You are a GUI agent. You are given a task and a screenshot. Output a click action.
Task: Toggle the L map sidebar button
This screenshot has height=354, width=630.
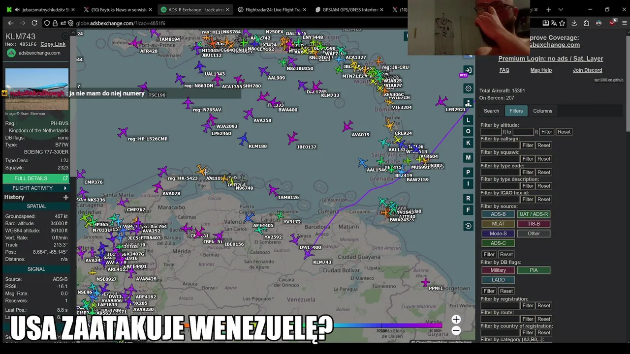[468, 120]
